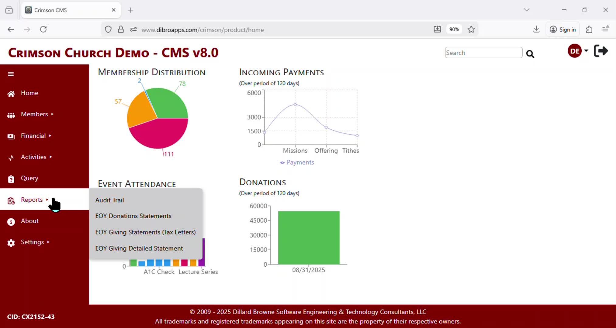Click the Home house icon
The image size is (616, 328).
pos(11,94)
